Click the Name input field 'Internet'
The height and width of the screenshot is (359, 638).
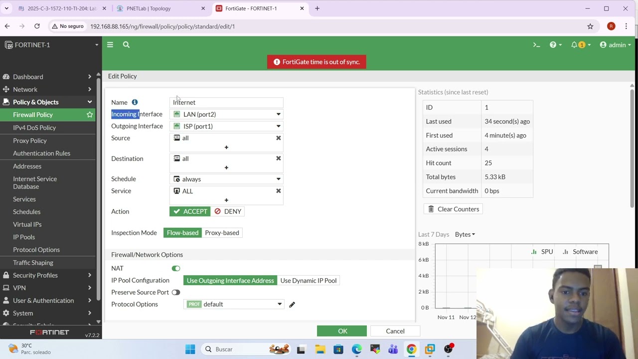[x=226, y=102]
